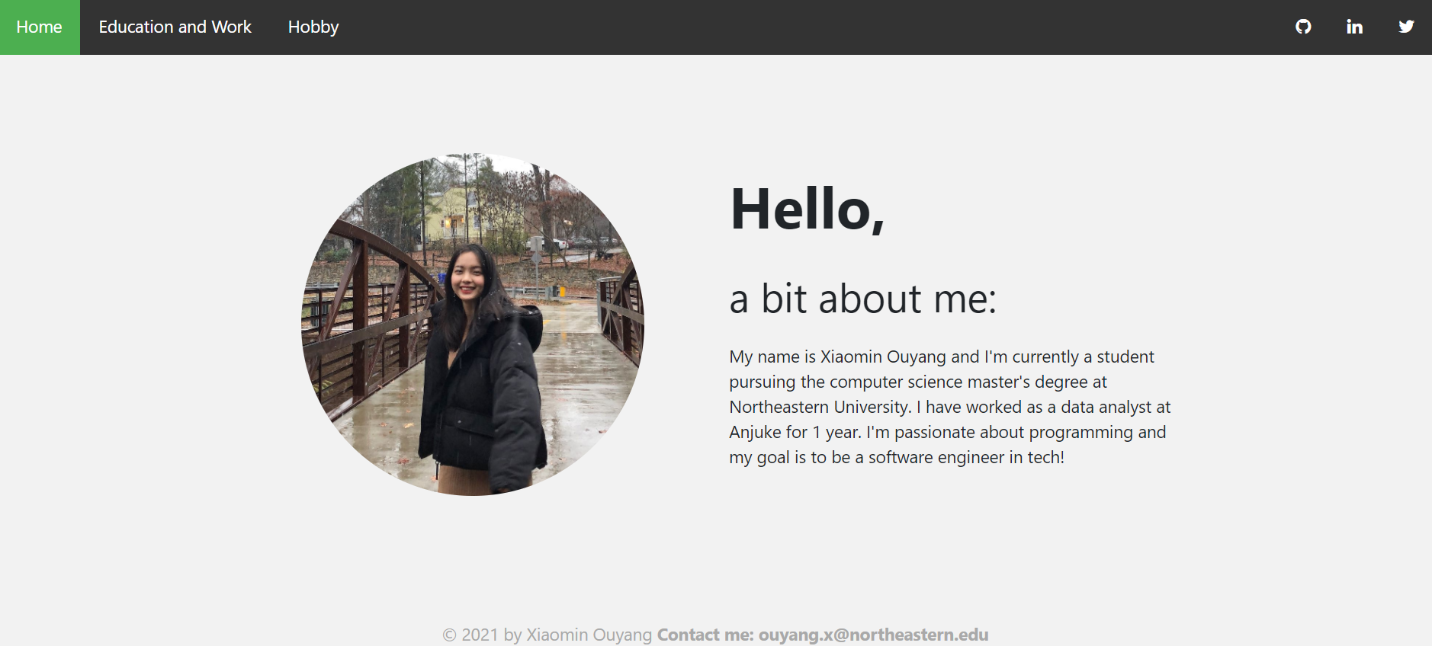Open the Education and Work page
Image resolution: width=1432 pixels, height=646 pixels.
click(x=175, y=27)
